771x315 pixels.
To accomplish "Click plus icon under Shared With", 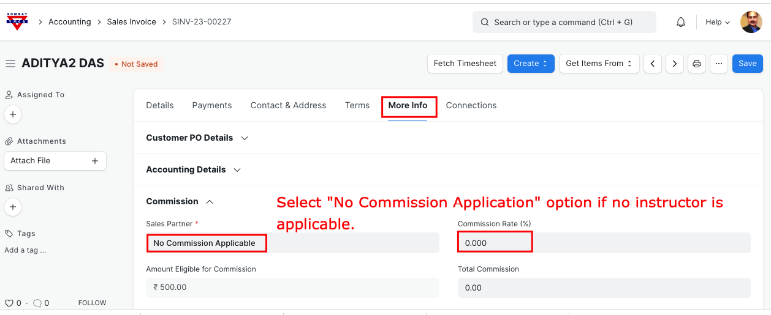I will coord(13,207).
